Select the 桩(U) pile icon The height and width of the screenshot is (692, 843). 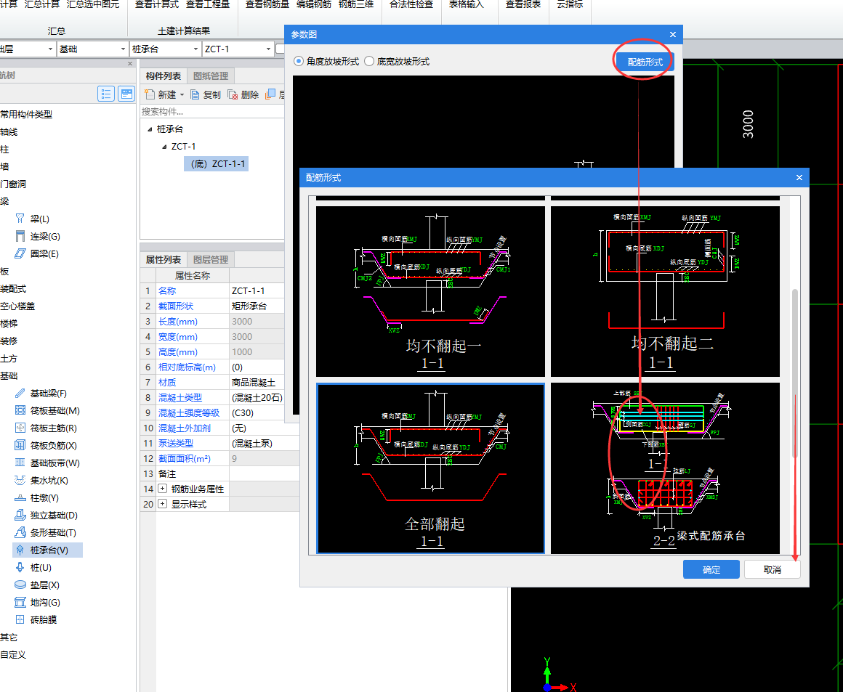coord(20,567)
